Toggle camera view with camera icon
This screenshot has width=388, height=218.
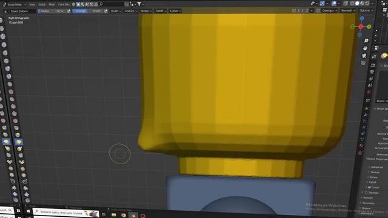pos(364,56)
